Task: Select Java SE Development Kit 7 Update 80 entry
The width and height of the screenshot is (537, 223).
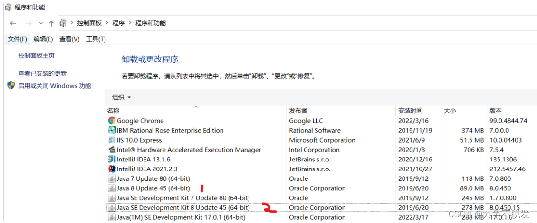Action: pos(183,198)
